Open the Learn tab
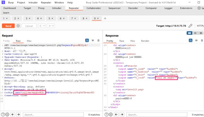 [6, 13]
